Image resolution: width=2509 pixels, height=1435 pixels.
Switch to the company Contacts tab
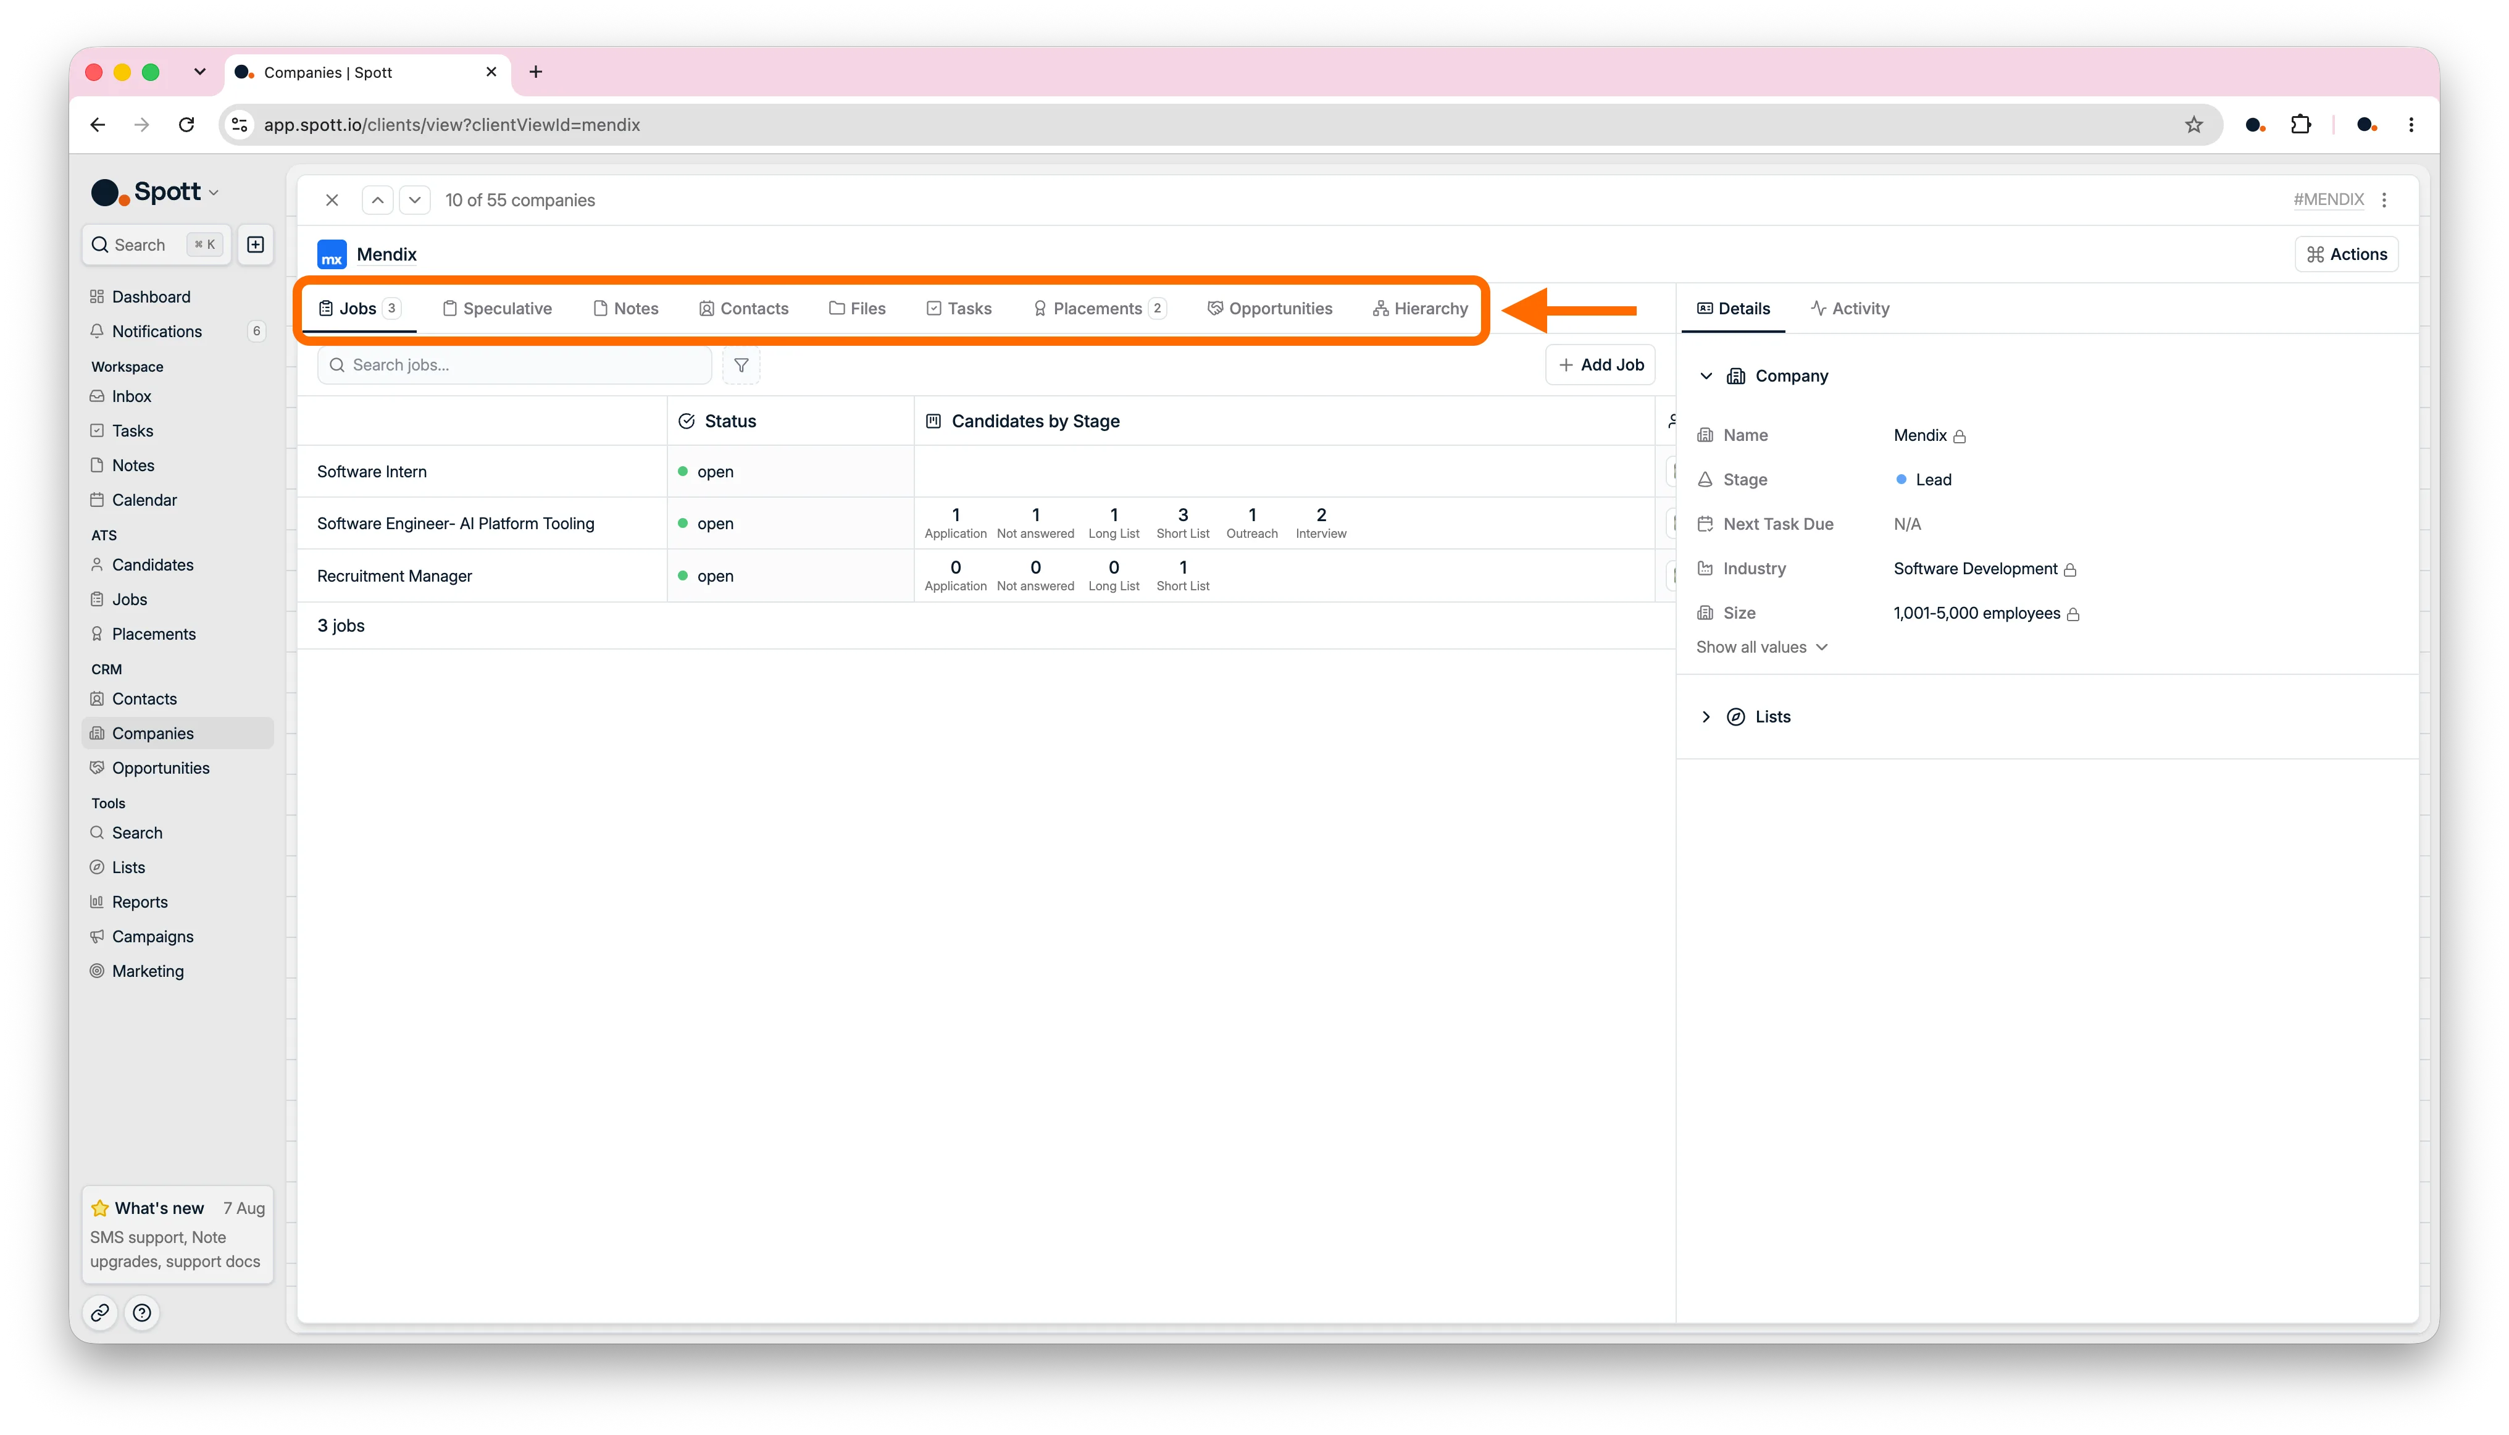coord(744,309)
